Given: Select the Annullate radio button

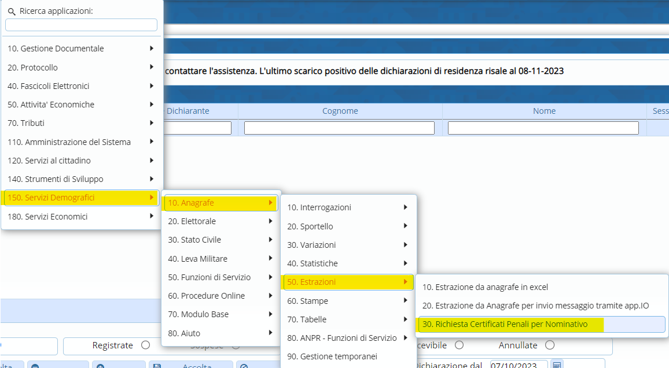Looking at the screenshot, I should (549, 345).
